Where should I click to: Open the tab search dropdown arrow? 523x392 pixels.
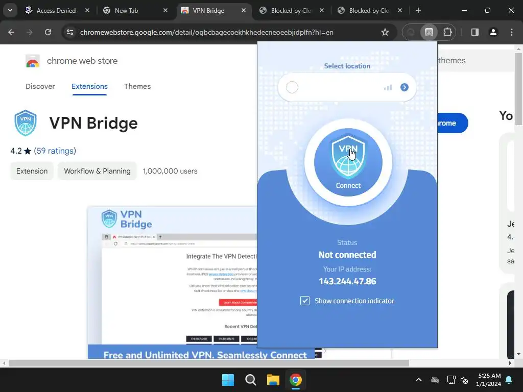[x=10, y=10]
